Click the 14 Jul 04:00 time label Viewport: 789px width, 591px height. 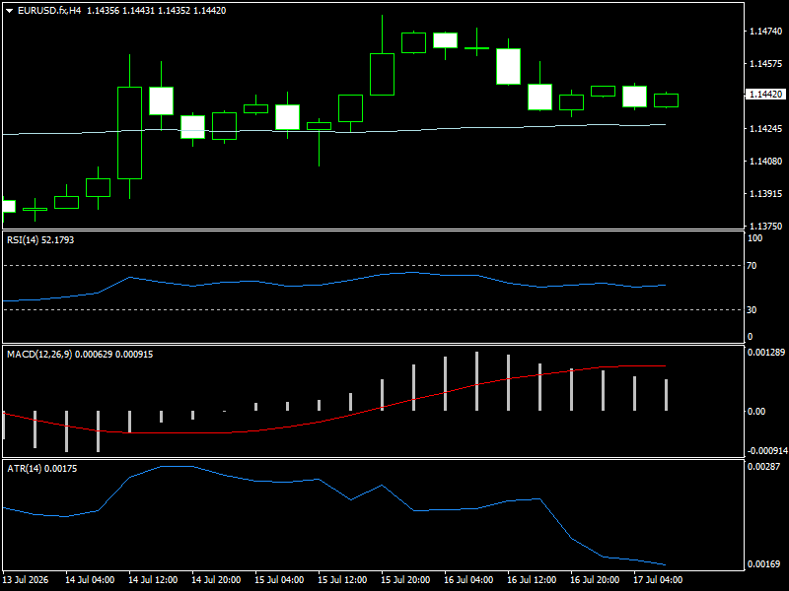pos(90,580)
